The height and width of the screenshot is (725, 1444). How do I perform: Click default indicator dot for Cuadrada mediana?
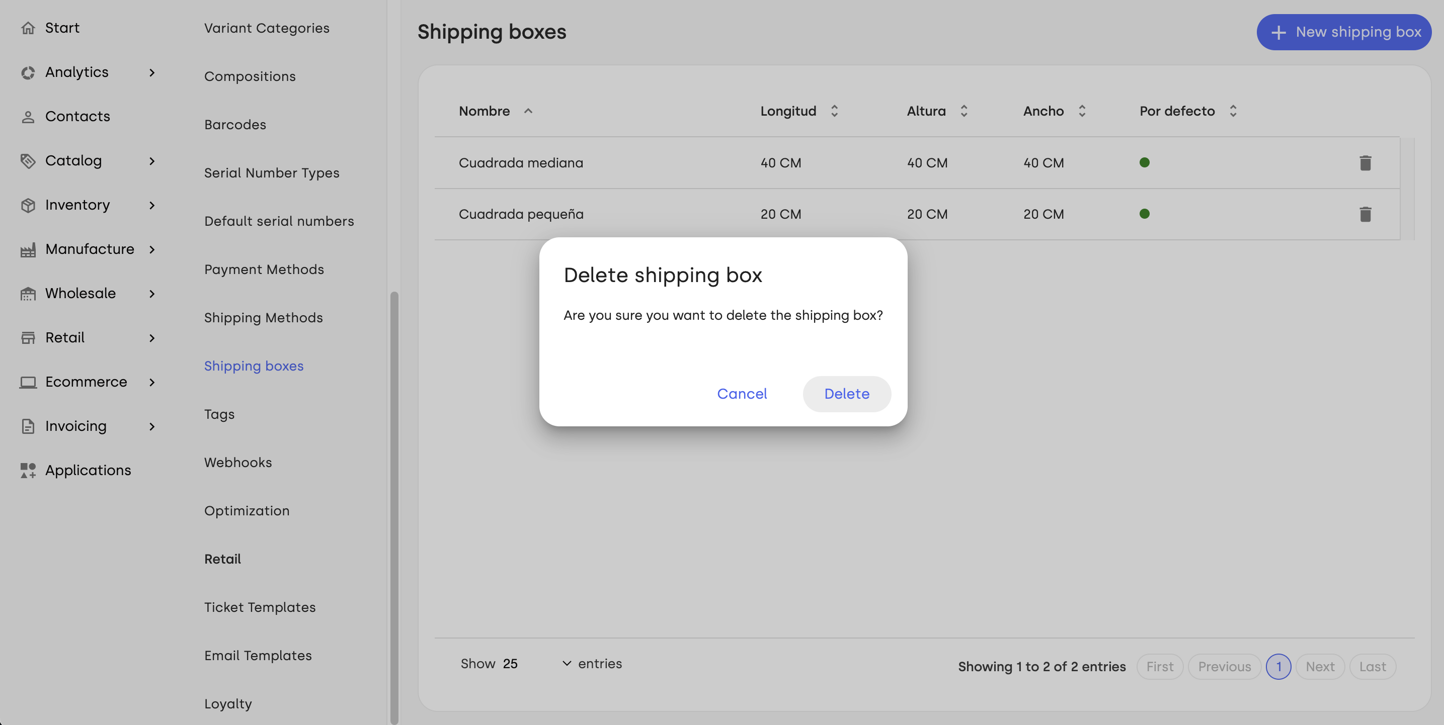click(1144, 162)
